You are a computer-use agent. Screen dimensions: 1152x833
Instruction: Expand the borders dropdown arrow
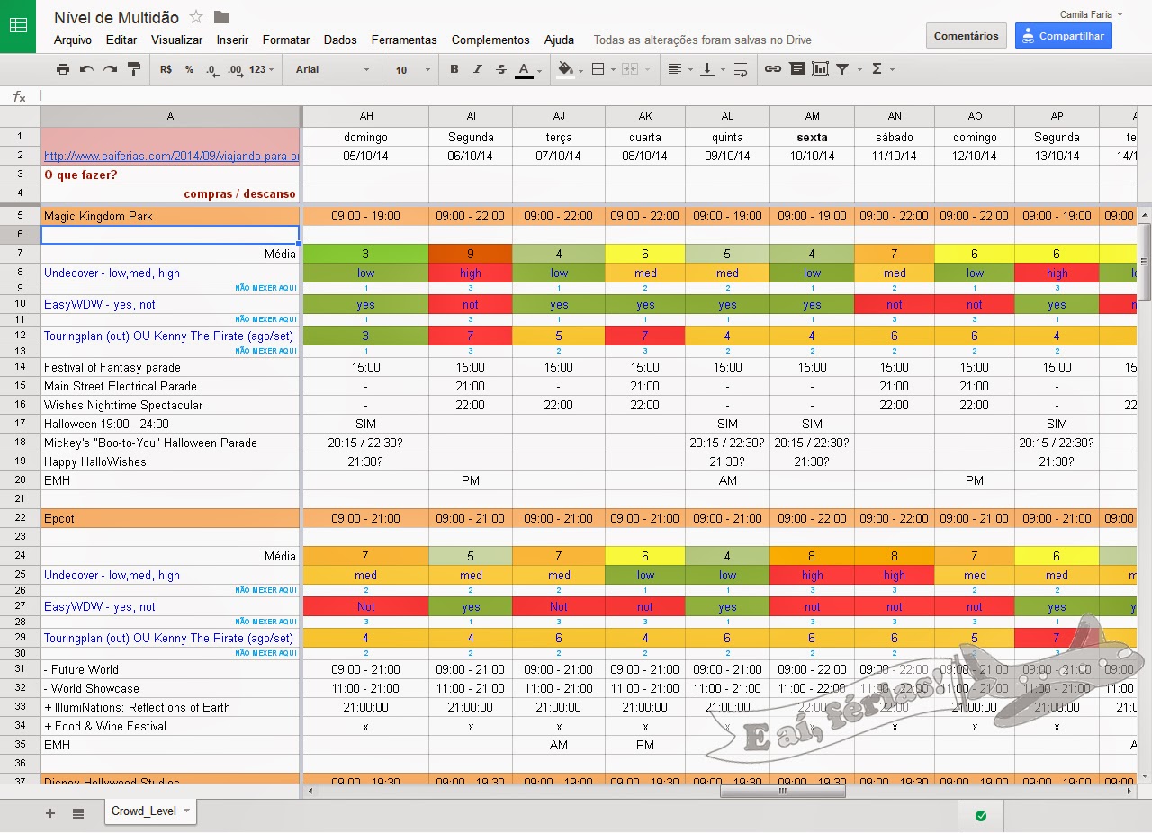click(x=614, y=70)
